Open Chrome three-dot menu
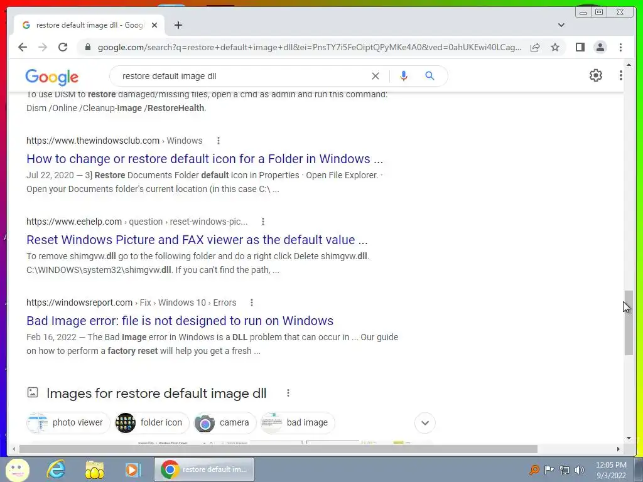Screen dimensions: 643x482 click(620, 47)
